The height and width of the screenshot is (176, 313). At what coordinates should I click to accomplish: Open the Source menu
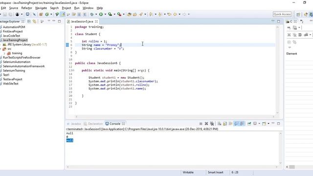click(x=14, y=8)
